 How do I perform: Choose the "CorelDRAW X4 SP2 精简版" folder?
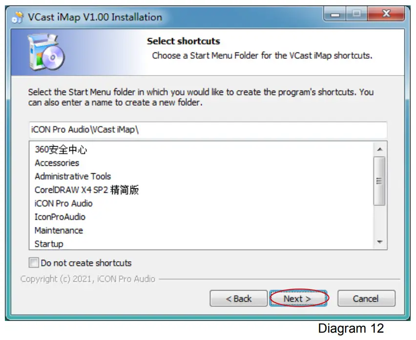(x=86, y=190)
